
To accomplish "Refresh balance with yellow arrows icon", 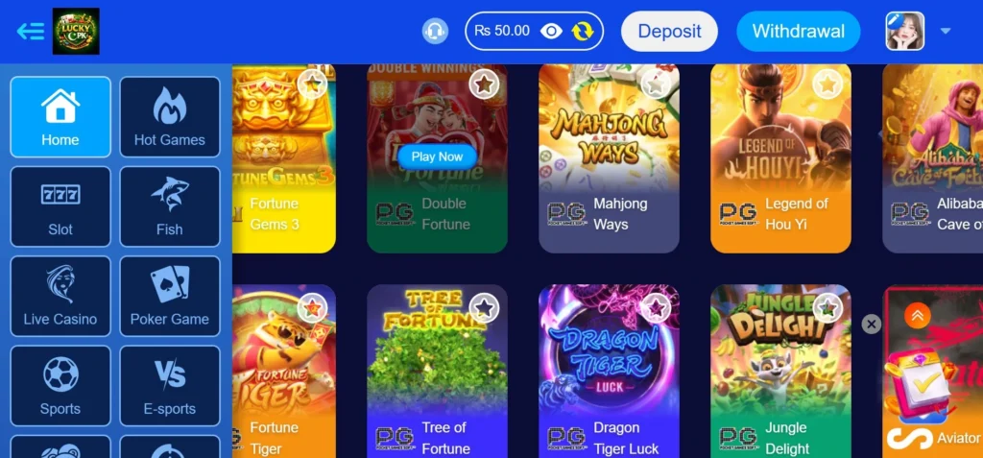I will pyautogui.click(x=583, y=31).
